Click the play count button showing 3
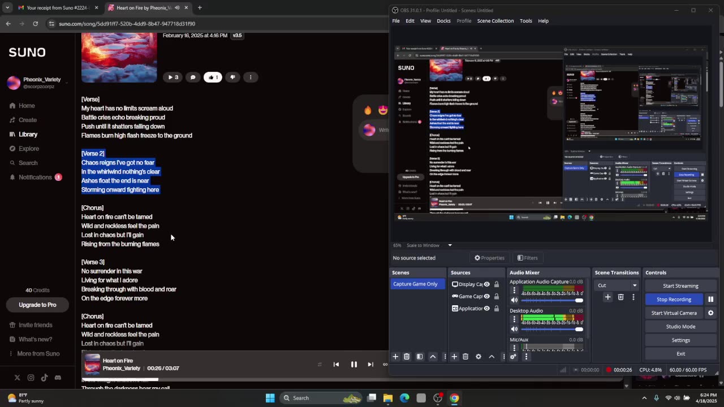724x407 pixels. (x=173, y=77)
